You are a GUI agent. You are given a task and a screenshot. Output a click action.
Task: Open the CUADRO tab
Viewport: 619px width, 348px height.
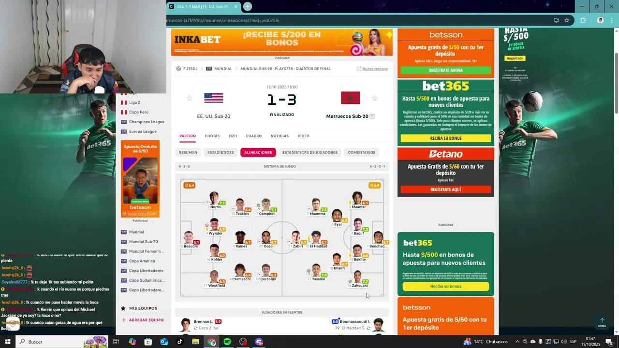coord(254,136)
